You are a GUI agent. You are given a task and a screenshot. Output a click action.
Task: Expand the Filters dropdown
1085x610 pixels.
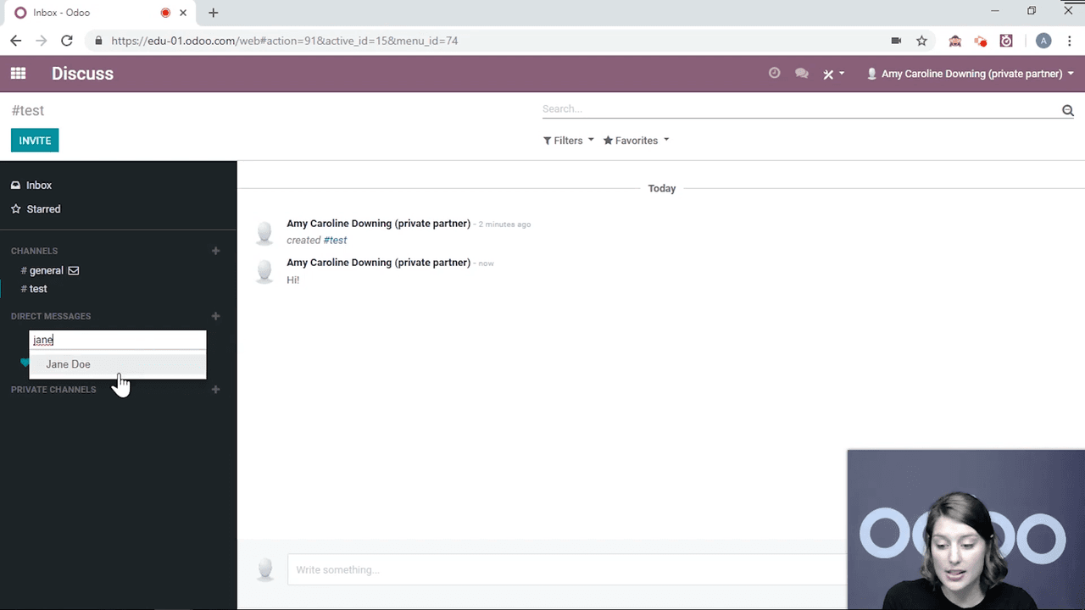[568, 141]
